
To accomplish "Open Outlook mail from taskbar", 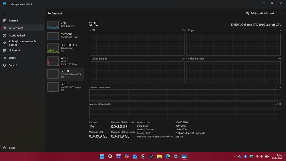I will click(x=135, y=156).
